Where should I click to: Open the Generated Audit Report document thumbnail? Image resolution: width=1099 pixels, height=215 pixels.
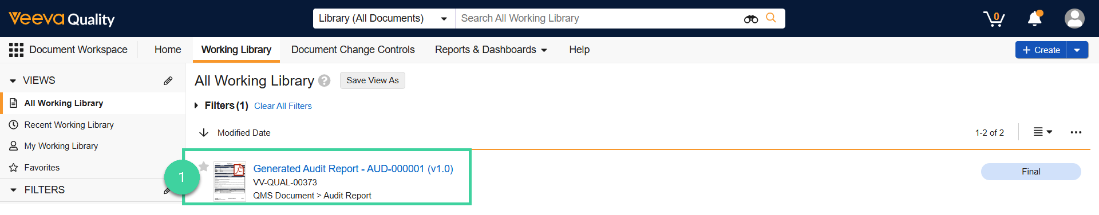pyautogui.click(x=230, y=181)
